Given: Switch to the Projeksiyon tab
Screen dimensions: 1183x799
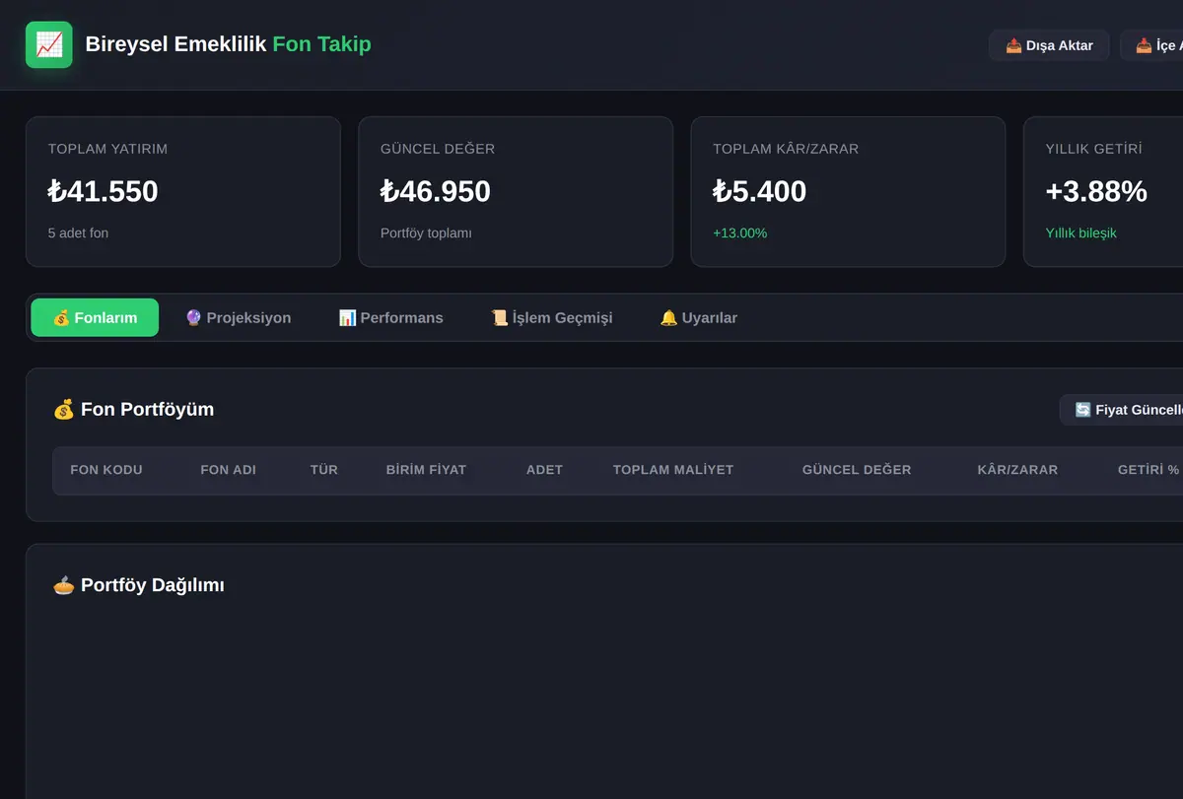Looking at the screenshot, I should coord(238,317).
